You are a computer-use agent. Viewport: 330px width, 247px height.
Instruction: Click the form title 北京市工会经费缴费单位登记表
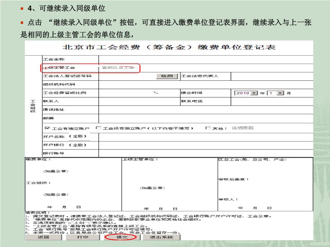pyautogui.click(x=169, y=47)
